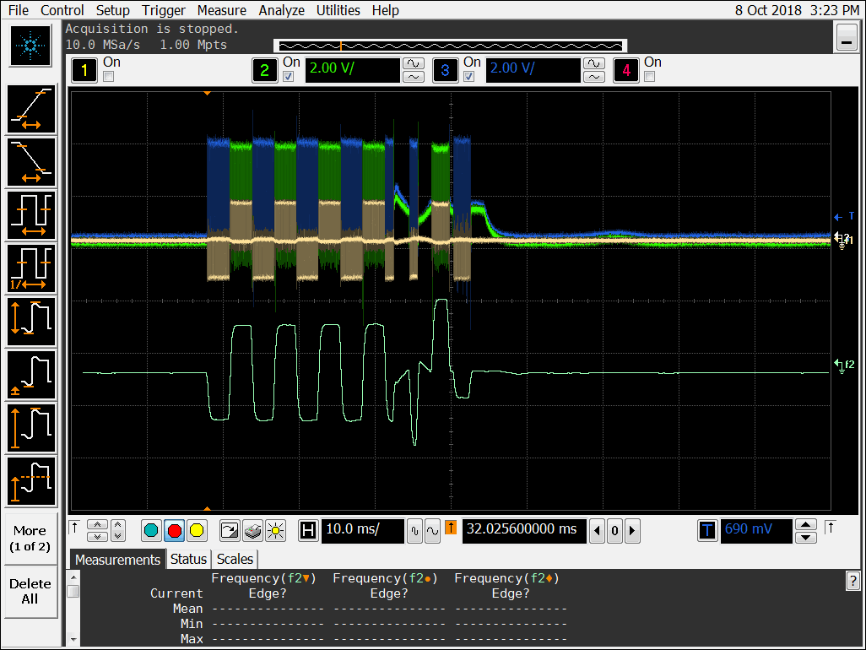Click the horizontal zoom-out waveform icon
Image resolution: width=866 pixels, height=650 pixels.
[x=432, y=531]
